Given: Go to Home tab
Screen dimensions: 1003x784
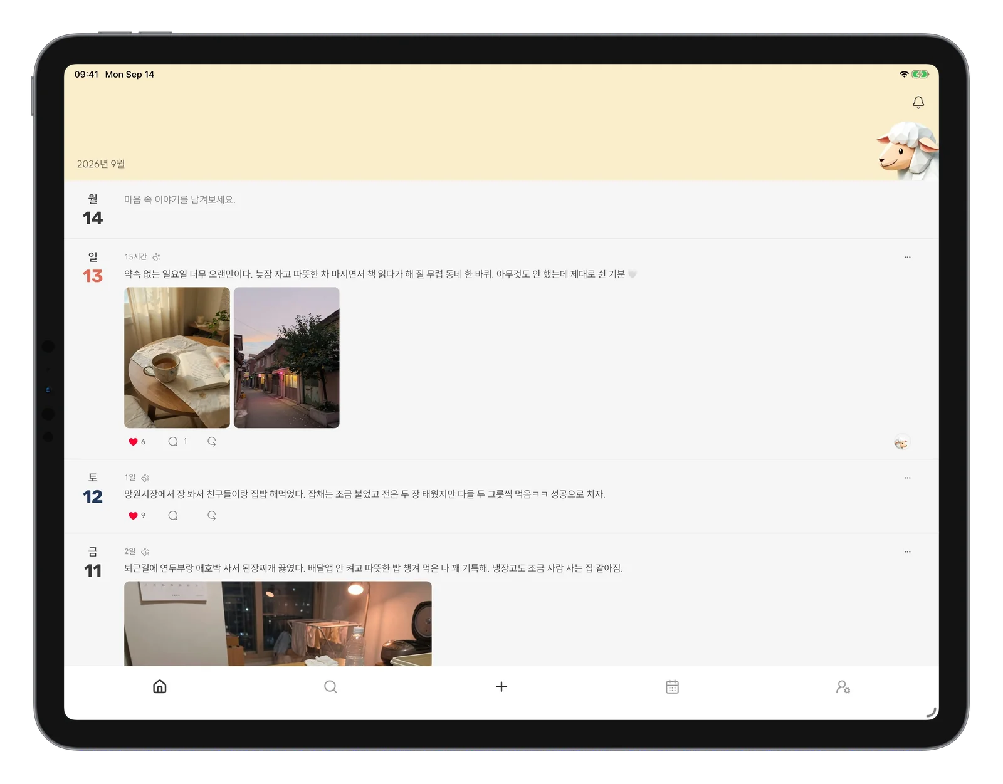Looking at the screenshot, I should pyautogui.click(x=160, y=687).
